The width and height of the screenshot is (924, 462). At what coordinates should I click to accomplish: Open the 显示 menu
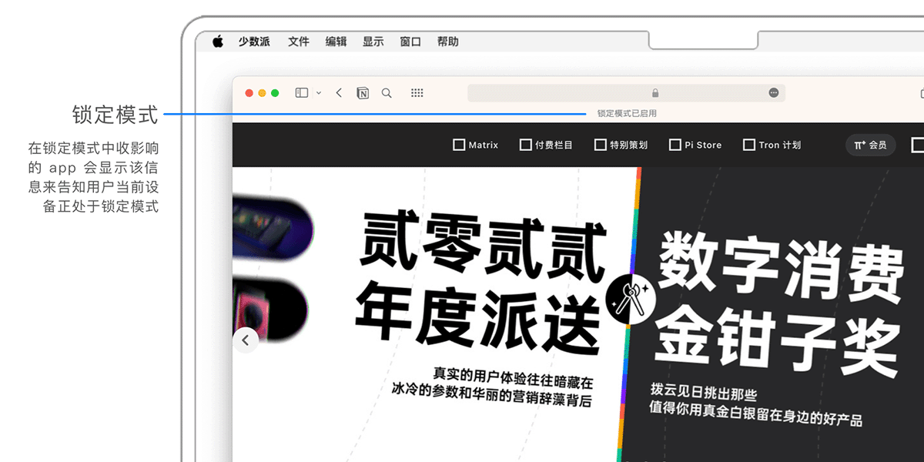373,42
